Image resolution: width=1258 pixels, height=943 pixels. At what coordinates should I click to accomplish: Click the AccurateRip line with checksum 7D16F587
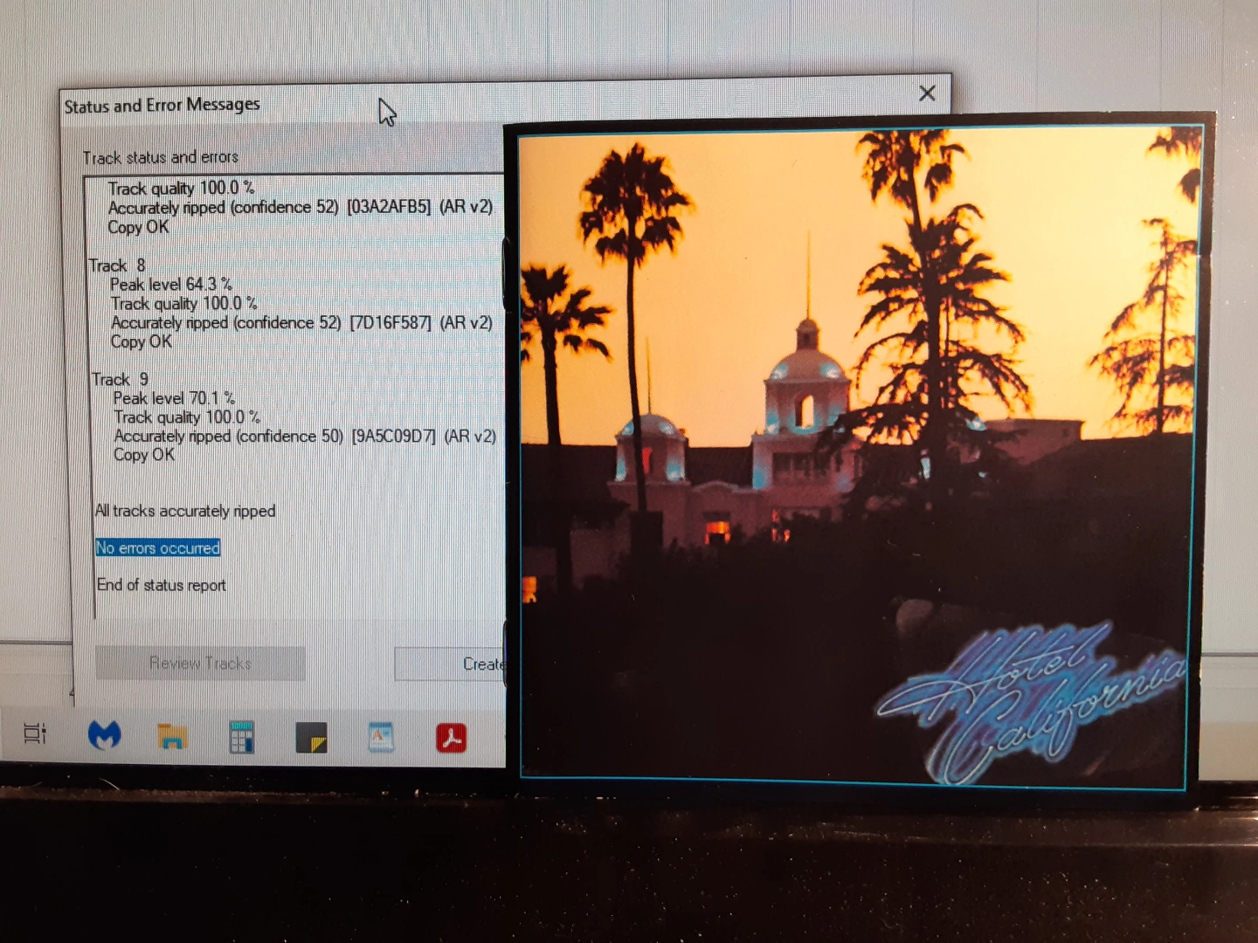tap(301, 322)
